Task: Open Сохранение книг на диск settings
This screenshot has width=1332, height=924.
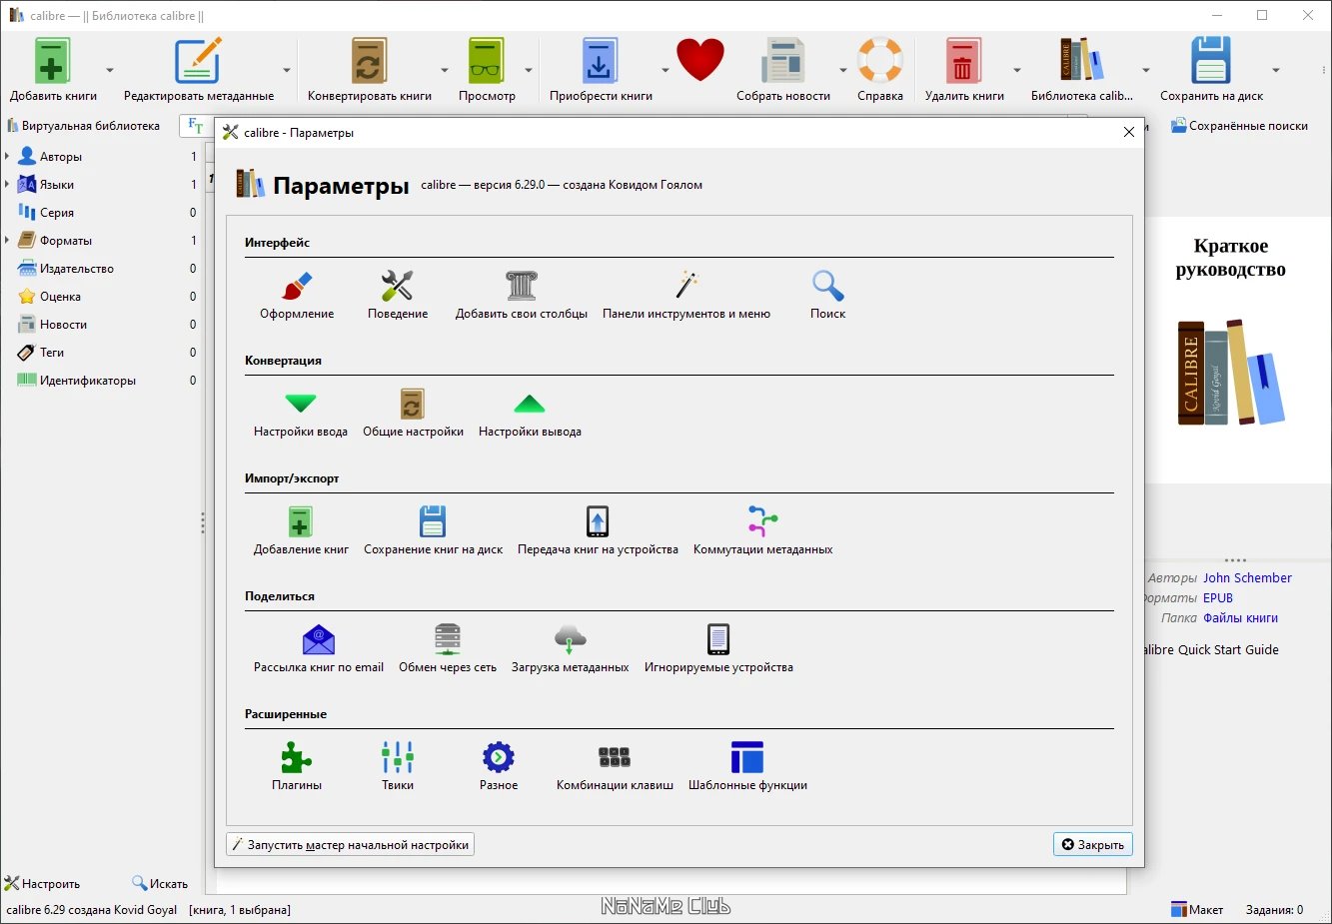Action: point(433,531)
